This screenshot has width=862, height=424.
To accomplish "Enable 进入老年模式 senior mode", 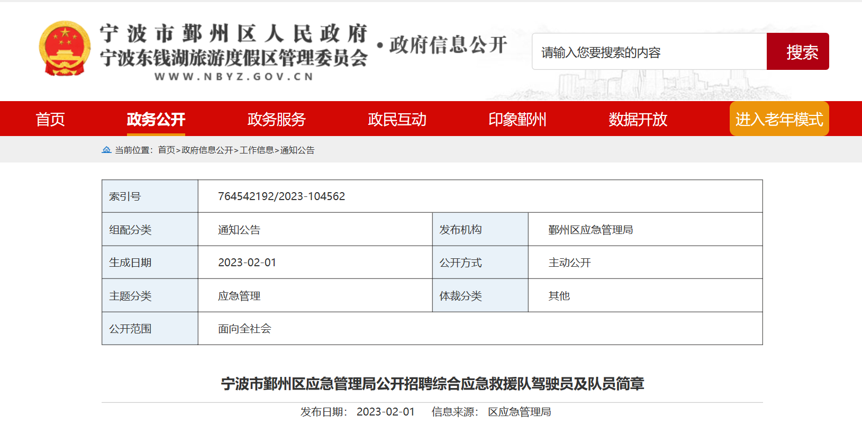I will [x=779, y=119].
